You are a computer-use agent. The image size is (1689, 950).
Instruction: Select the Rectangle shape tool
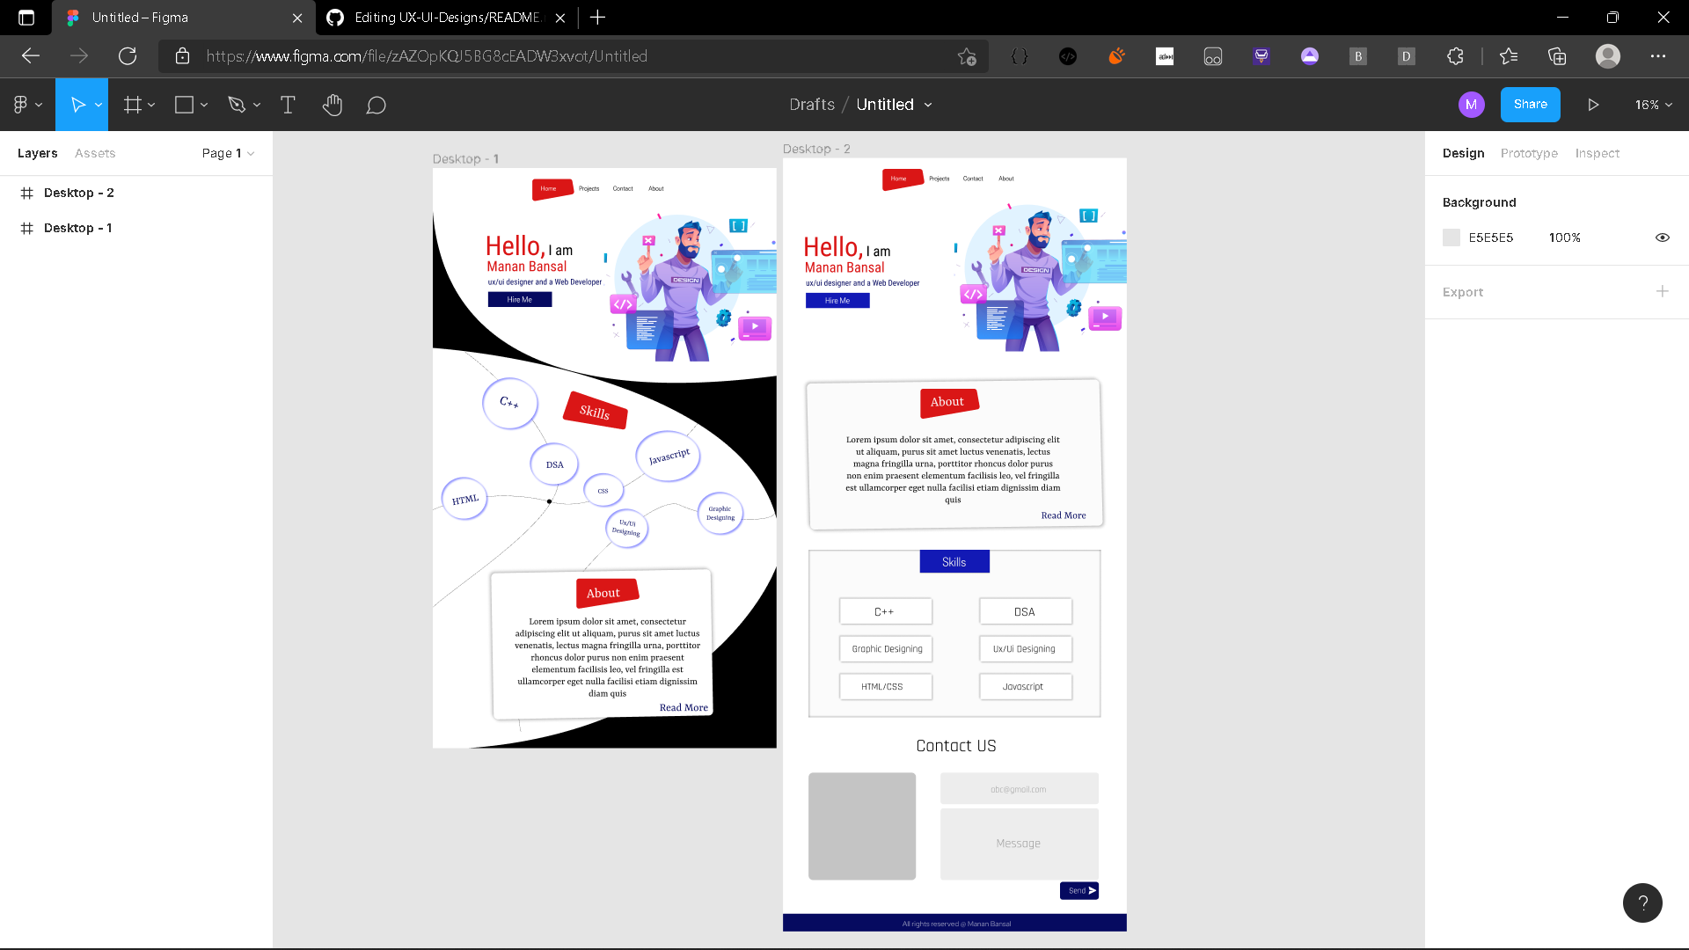coord(185,104)
